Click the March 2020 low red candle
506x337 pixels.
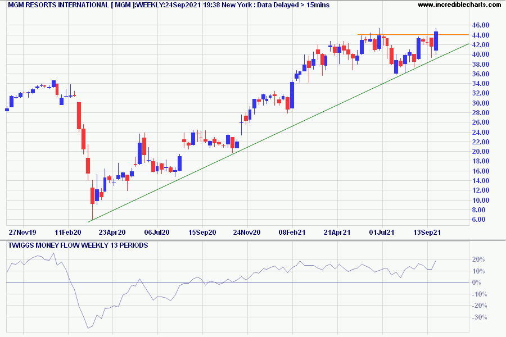pos(92,196)
